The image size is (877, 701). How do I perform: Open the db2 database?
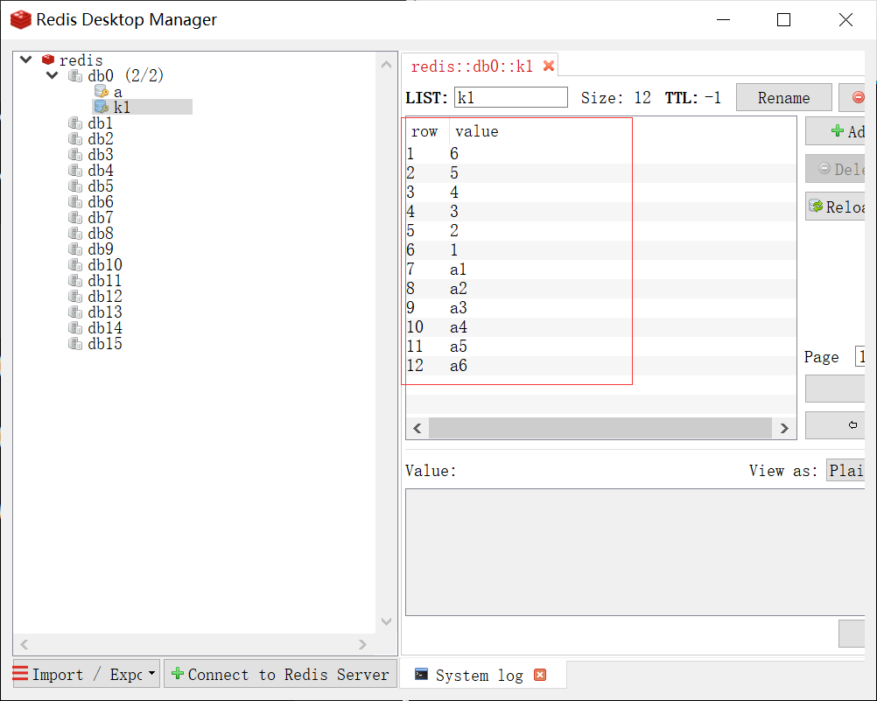[100, 139]
